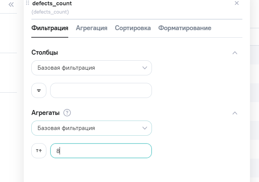
Task: Grab the drag handle beside defects_count title
Action: point(28,3)
